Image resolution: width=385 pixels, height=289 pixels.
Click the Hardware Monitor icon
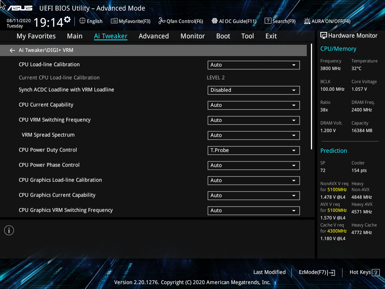324,36
